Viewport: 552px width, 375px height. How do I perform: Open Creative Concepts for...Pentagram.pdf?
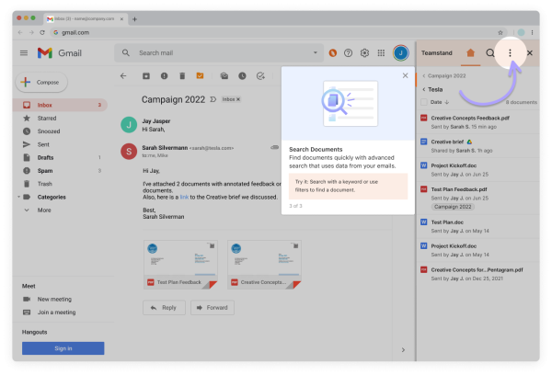477,274
